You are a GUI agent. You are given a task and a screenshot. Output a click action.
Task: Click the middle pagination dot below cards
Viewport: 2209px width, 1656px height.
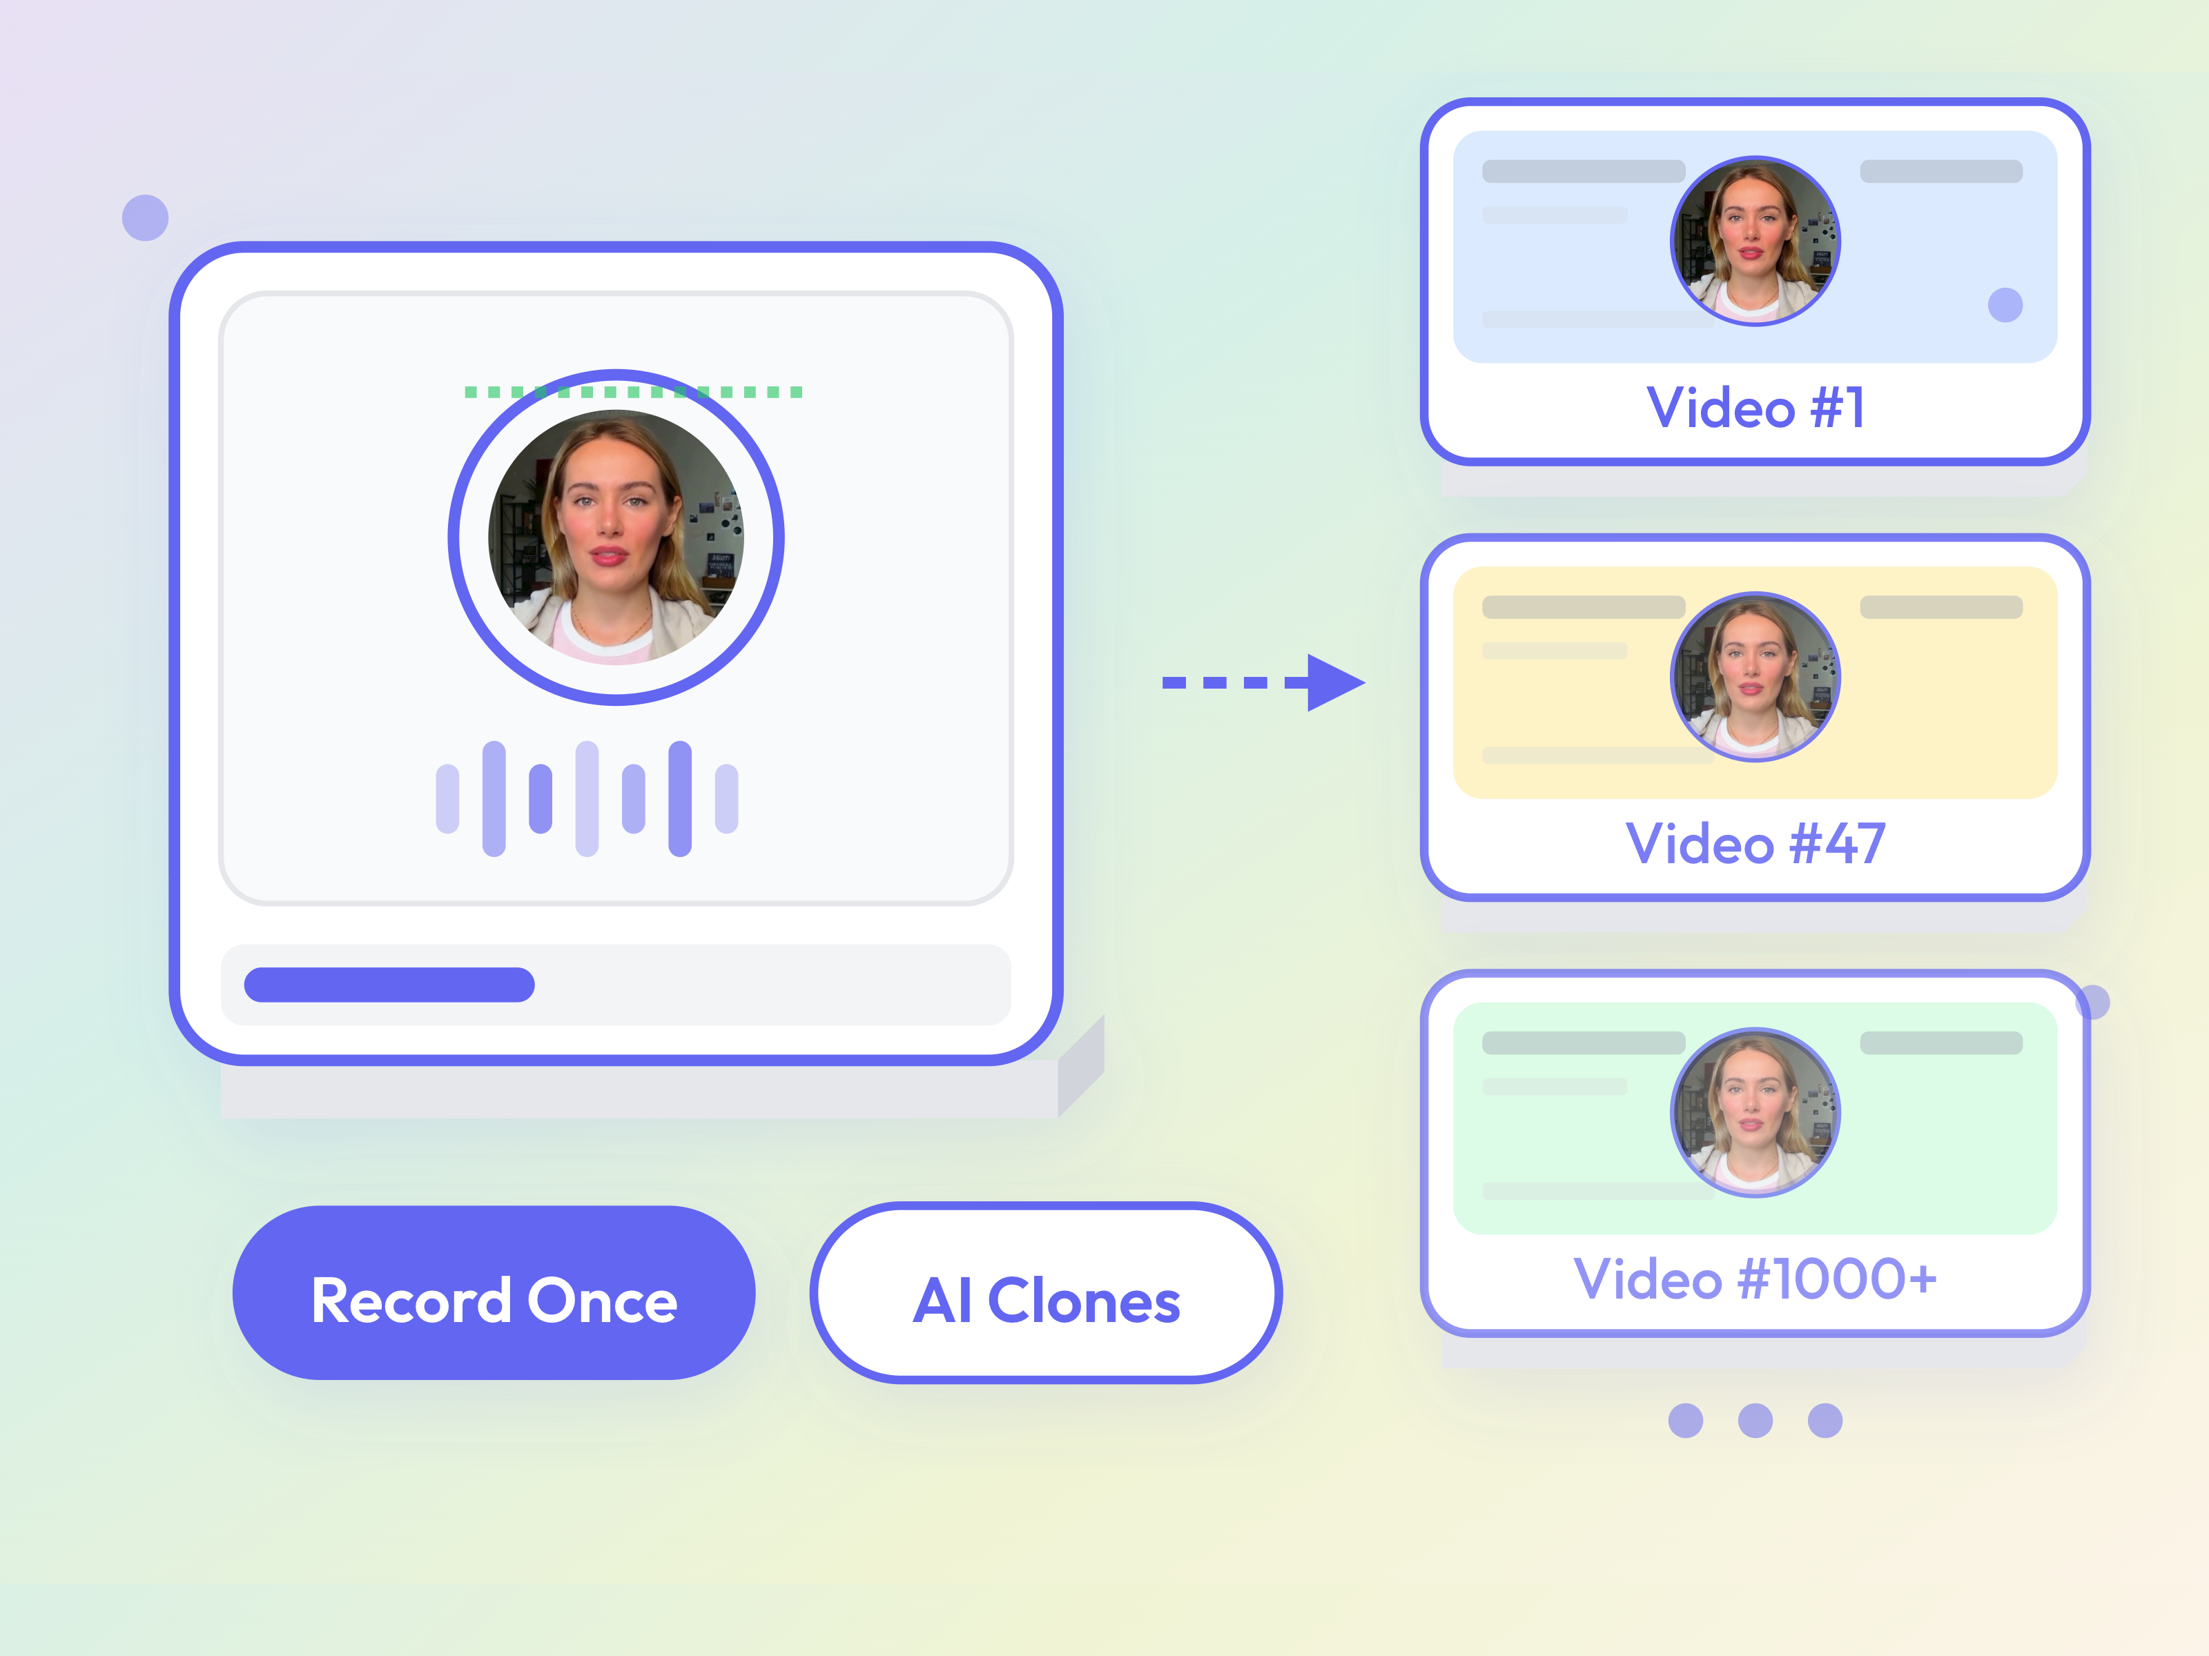point(1755,1421)
